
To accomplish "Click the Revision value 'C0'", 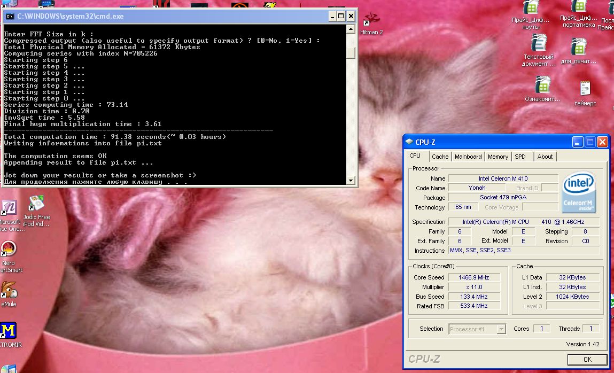I will coord(586,241).
